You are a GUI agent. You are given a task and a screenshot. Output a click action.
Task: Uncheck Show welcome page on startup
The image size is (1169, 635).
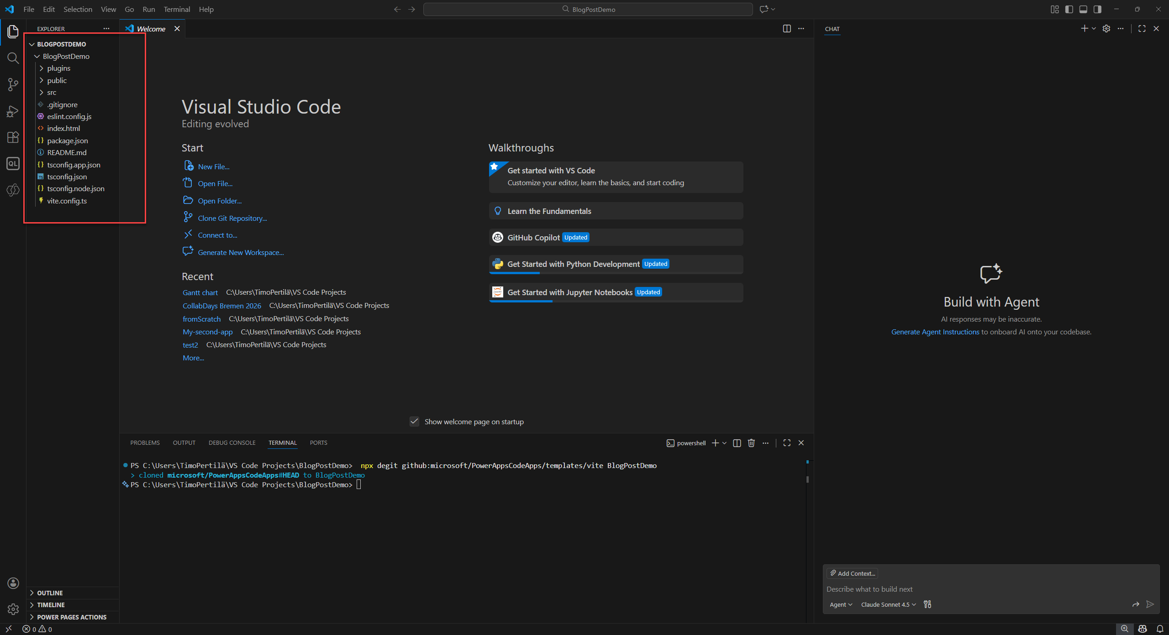(x=414, y=422)
